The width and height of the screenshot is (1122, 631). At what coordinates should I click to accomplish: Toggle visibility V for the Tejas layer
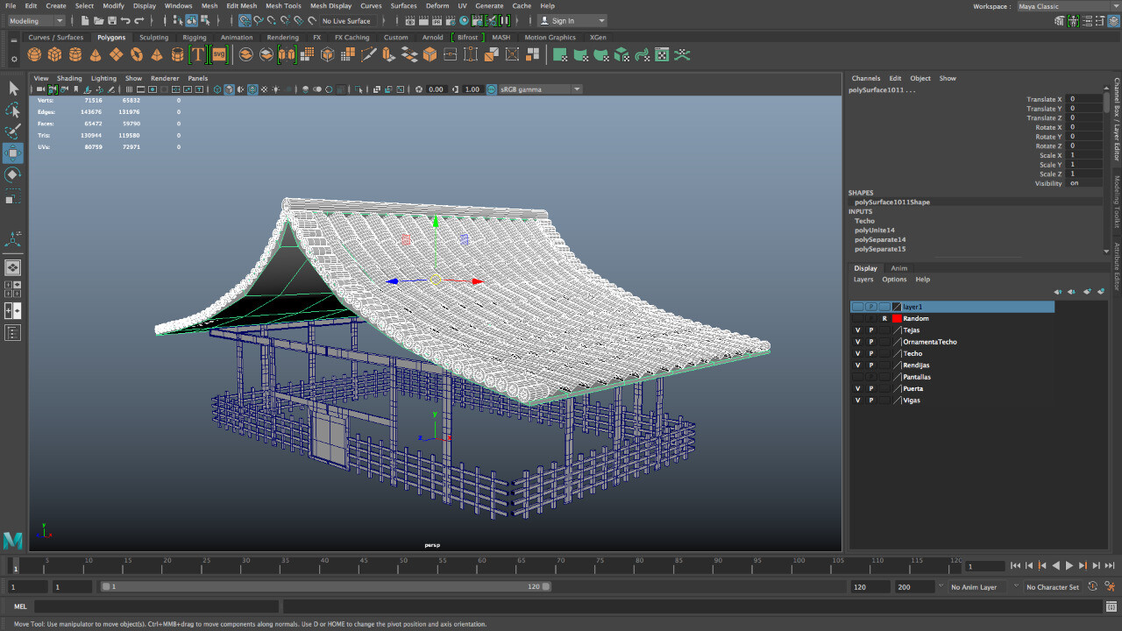[x=857, y=330]
